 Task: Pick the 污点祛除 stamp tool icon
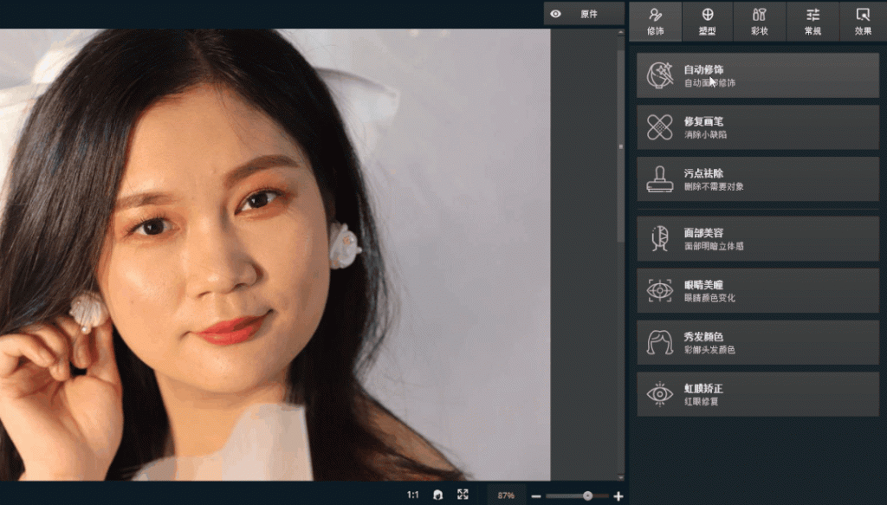point(660,179)
